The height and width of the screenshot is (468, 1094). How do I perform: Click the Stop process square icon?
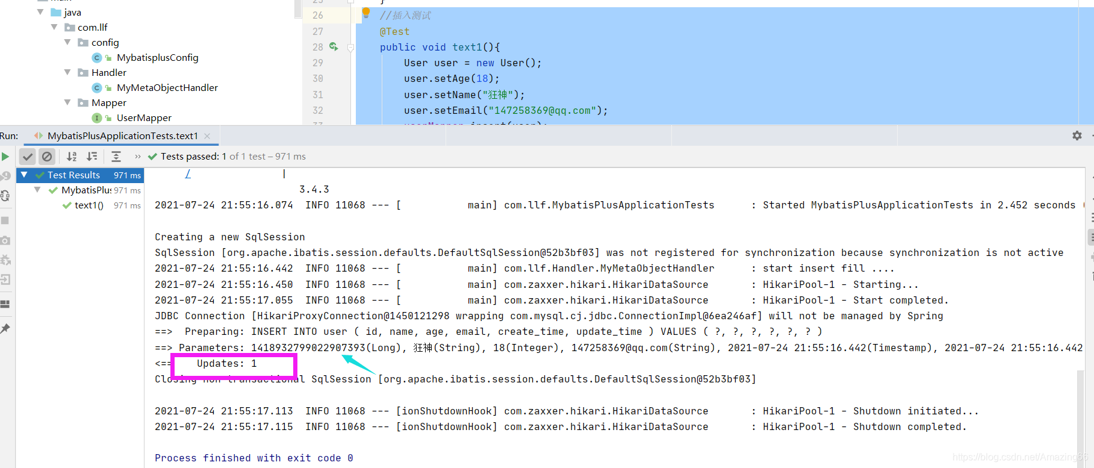(x=5, y=220)
